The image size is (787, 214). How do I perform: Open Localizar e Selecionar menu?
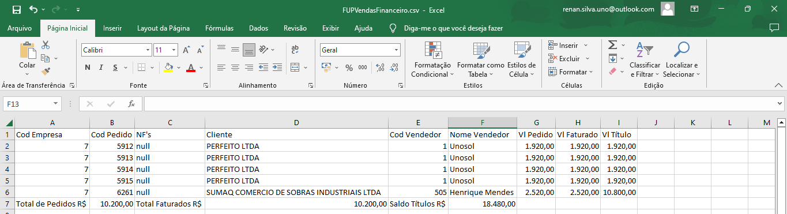[681, 59]
